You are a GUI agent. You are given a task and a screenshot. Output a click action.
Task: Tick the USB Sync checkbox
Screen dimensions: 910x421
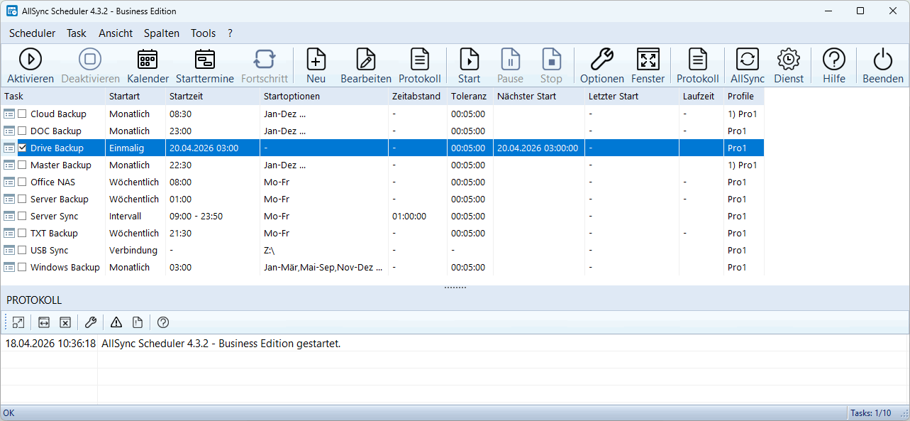[x=23, y=250]
